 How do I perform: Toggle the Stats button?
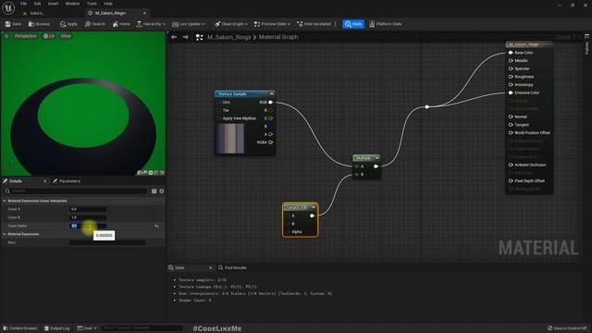point(353,24)
